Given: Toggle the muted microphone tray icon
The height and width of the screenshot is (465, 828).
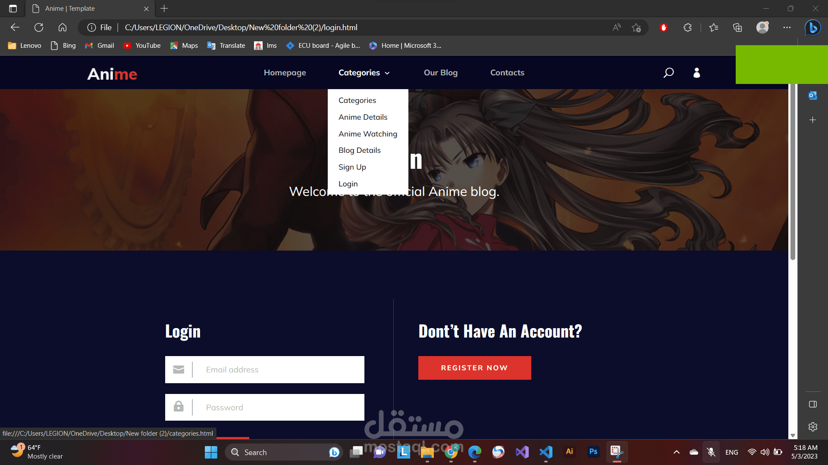Looking at the screenshot, I should point(711,452).
